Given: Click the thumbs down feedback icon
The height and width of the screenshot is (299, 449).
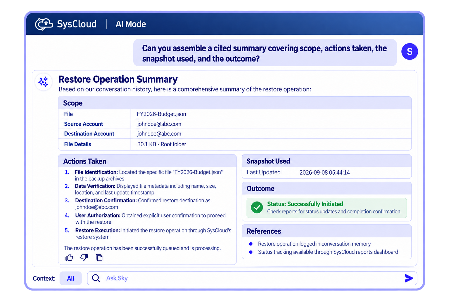Looking at the screenshot, I should click(x=84, y=257).
